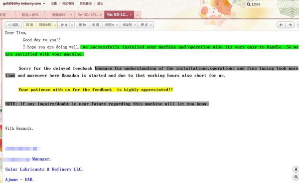The height and width of the screenshot is (183, 299).
Task: Open the reply-all dropdown arrow
Action: tap(55, 25)
